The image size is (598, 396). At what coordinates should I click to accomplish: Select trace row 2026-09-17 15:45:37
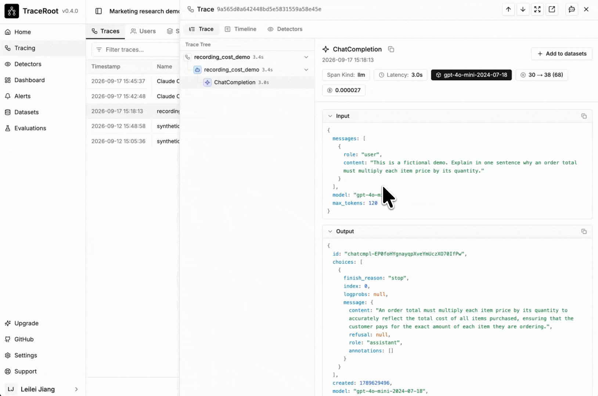[133, 81]
